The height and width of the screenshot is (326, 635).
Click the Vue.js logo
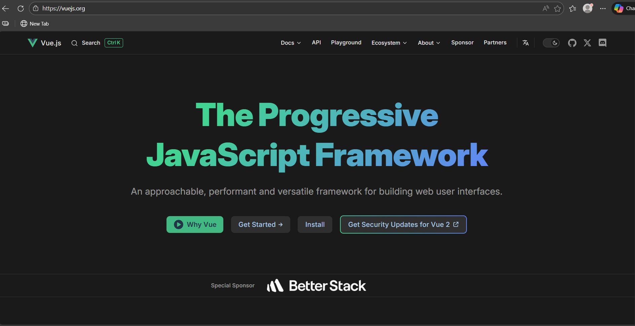click(44, 43)
